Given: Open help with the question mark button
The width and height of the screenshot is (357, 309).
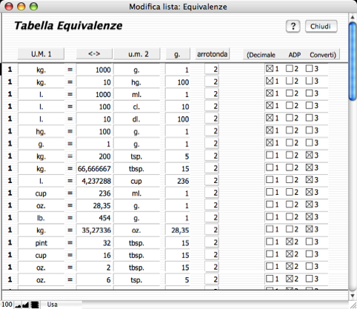Looking at the screenshot, I should coord(293,26).
